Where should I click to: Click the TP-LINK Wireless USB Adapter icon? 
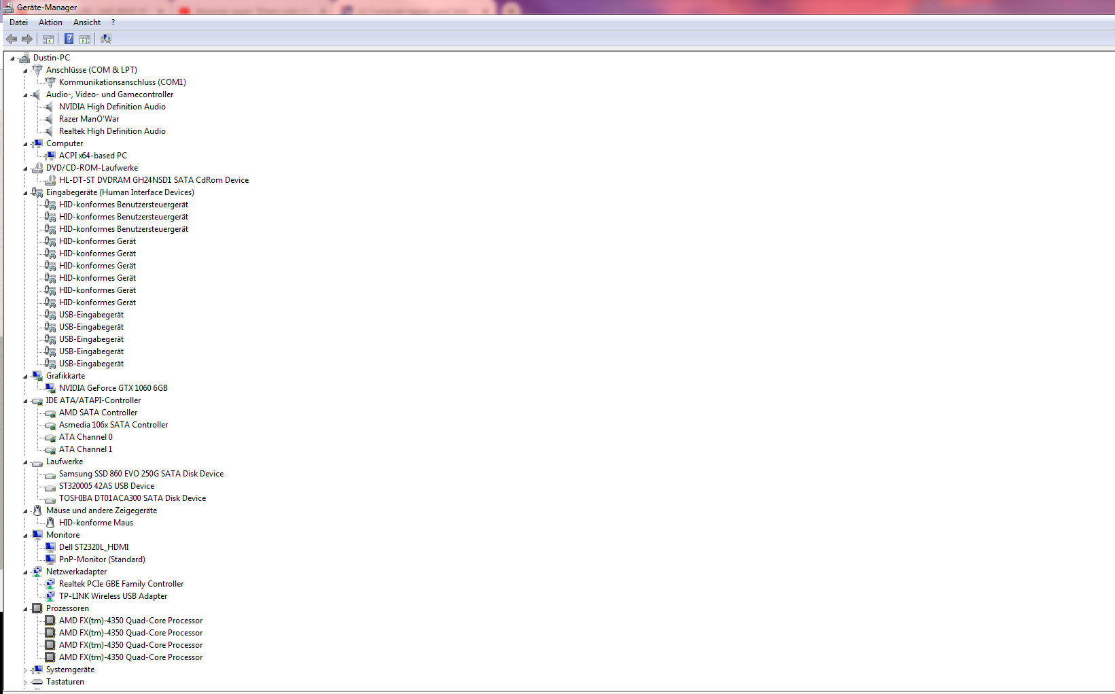pyautogui.click(x=50, y=596)
